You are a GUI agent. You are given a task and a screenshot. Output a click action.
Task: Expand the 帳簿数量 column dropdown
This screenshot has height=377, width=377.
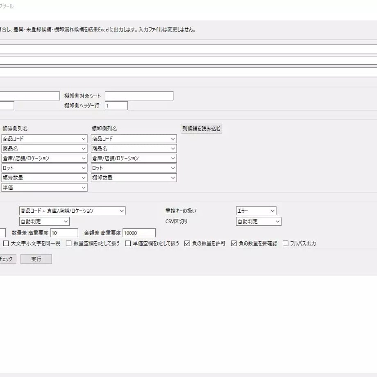tap(44, 178)
